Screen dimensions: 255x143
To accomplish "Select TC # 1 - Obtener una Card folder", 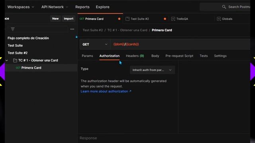I will coord(38,60).
